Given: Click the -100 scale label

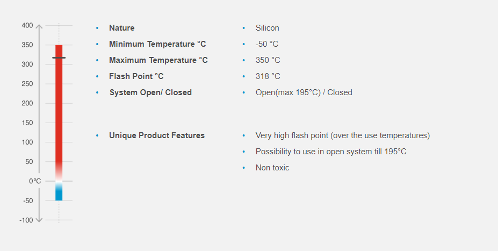Looking at the screenshot, I should (x=27, y=220).
